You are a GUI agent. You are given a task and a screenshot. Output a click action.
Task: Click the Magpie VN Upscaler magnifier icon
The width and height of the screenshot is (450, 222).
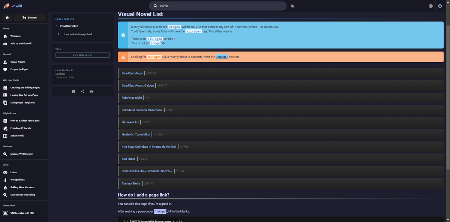coord(5,154)
